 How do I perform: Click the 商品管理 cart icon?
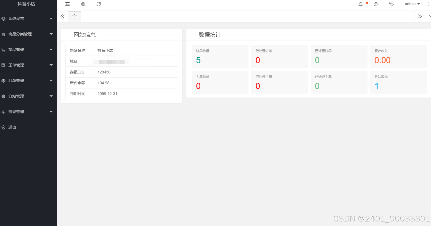[x=3, y=50]
